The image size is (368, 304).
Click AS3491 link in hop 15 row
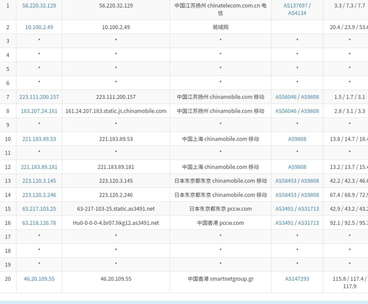click(x=284, y=209)
